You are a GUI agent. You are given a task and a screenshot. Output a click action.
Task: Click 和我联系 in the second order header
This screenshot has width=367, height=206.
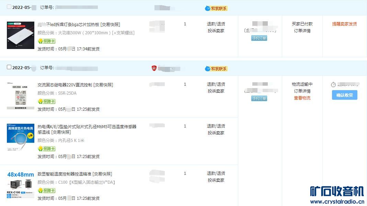pyautogui.click(x=216, y=69)
